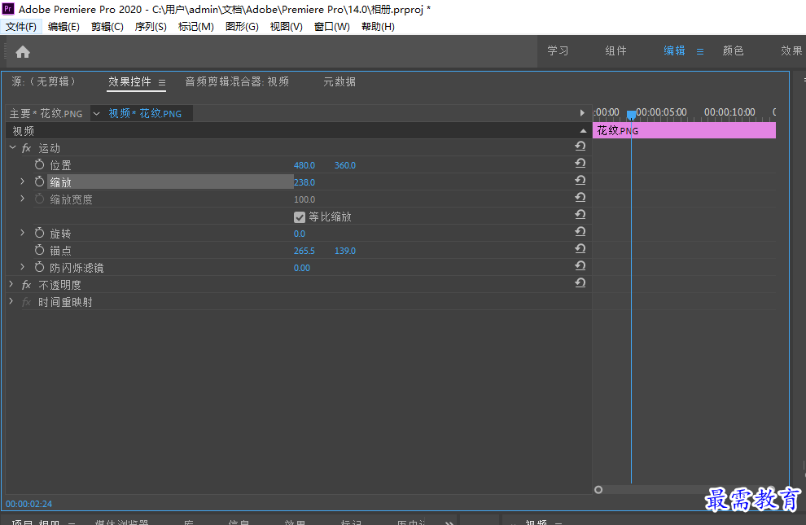Toggle animation stopwatch for 位置
The height and width of the screenshot is (525, 806).
coord(40,164)
